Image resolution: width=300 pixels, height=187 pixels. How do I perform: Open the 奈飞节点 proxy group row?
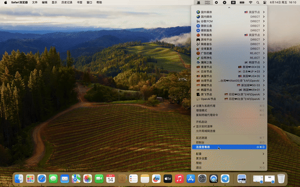click(229, 94)
